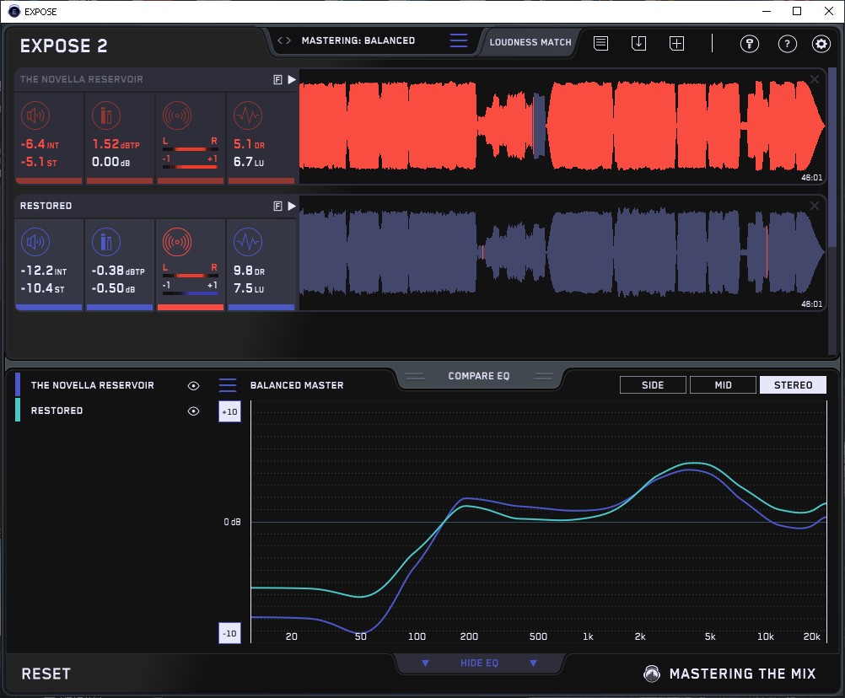
Task: Click the preset previous/next arrows
Action: (284, 40)
